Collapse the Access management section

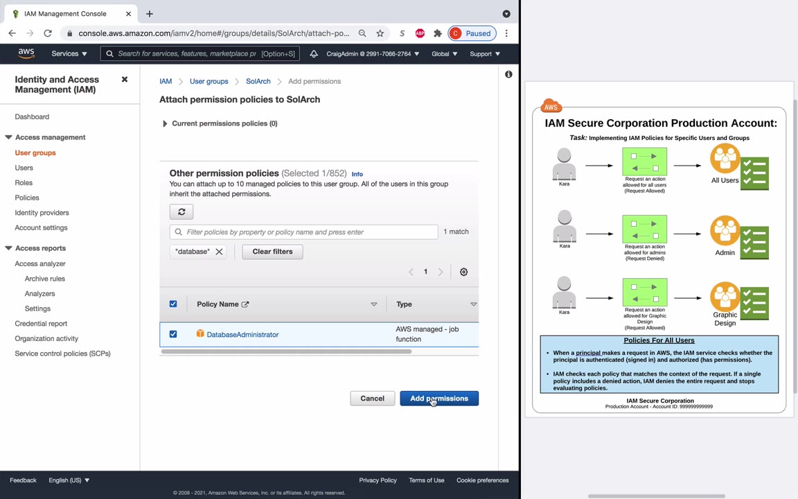[x=8, y=137]
